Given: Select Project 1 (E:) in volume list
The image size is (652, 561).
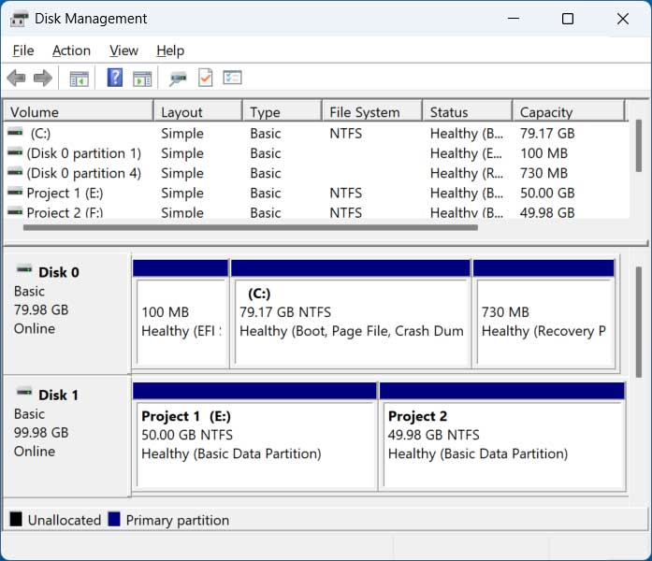Looking at the screenshot, I should 316,194.
